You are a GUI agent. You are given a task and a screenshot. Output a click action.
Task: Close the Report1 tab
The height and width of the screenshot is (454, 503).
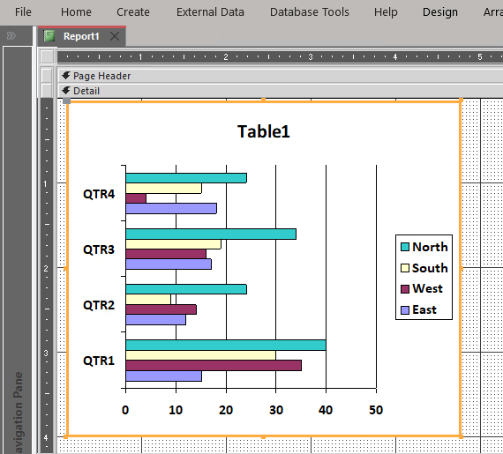click(115, 36)
